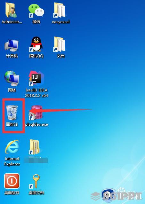Image resolution: width=145 pixels, height=204 pixels.
Task: Click the '腾讯QQ' text label
Action: pyautogui.click(x=36, y=56)
